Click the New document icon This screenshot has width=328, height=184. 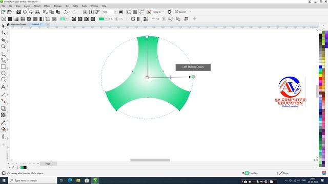(3, 12)
